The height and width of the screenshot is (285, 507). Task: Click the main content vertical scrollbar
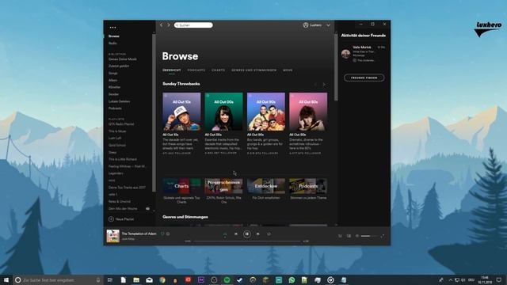(336, 67)
